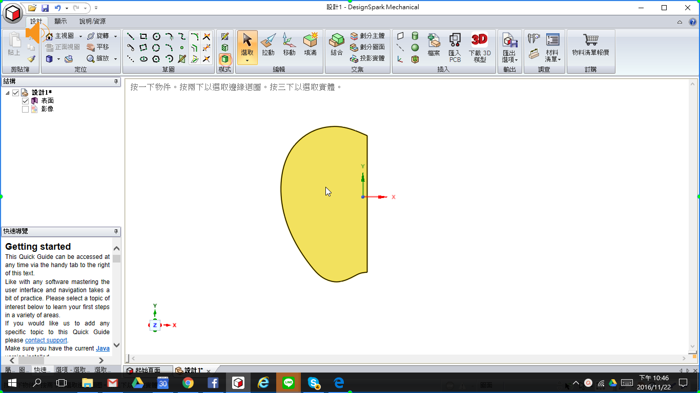Collapse the ribbon with the up chevron
Image resolution: width=700 pixels, height=393 pixels.
click(680, 22)
